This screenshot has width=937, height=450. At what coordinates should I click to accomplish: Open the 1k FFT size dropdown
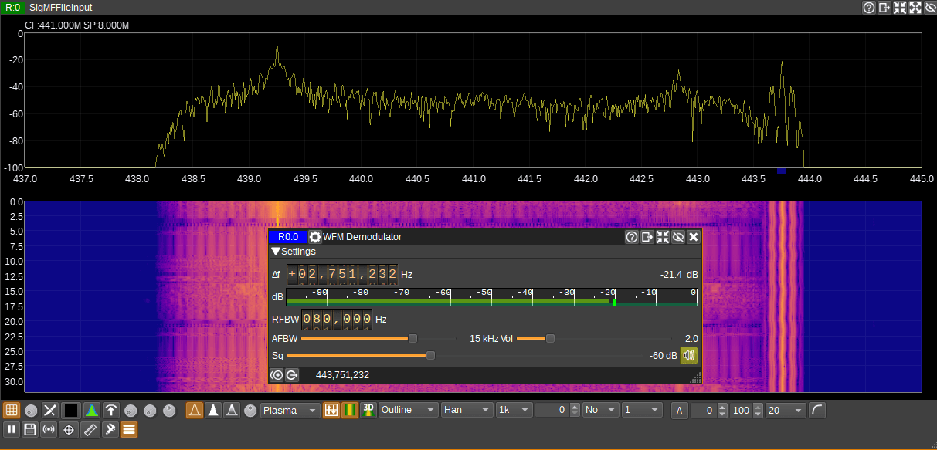[x=514, y=410]
